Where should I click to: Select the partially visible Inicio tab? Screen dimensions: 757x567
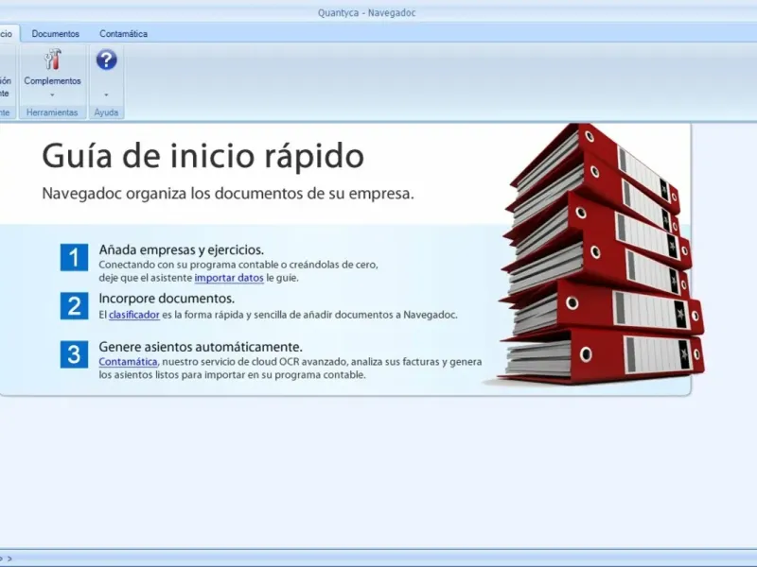(x=8, y=34)
